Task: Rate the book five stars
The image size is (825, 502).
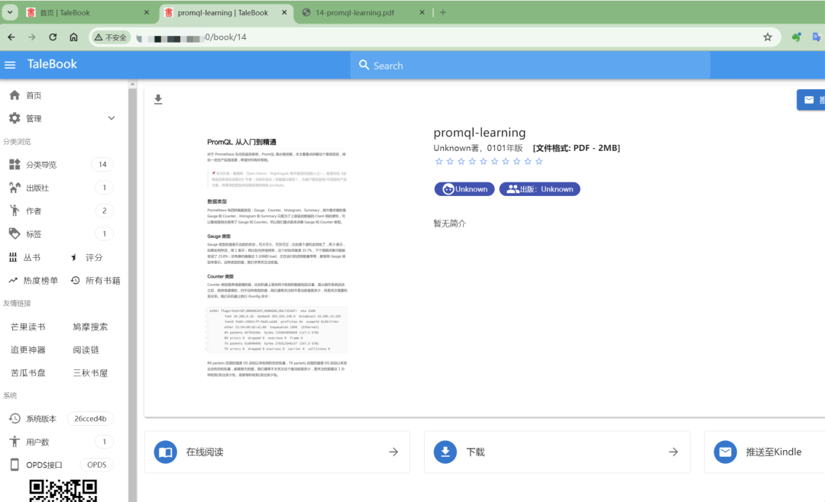Action: pos(483,162)
